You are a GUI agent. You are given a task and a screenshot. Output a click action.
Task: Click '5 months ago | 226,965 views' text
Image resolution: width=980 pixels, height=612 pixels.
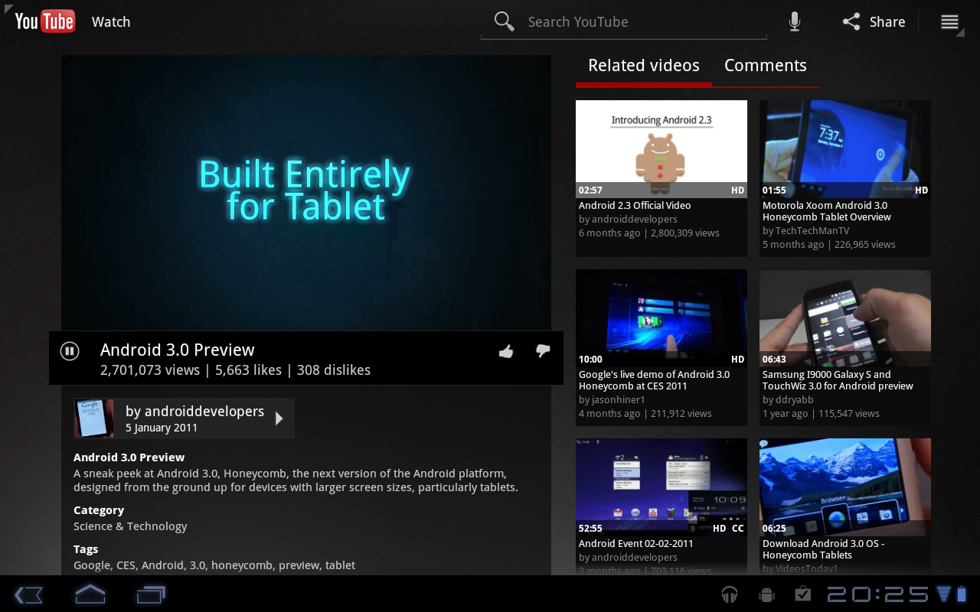(829, 245)
